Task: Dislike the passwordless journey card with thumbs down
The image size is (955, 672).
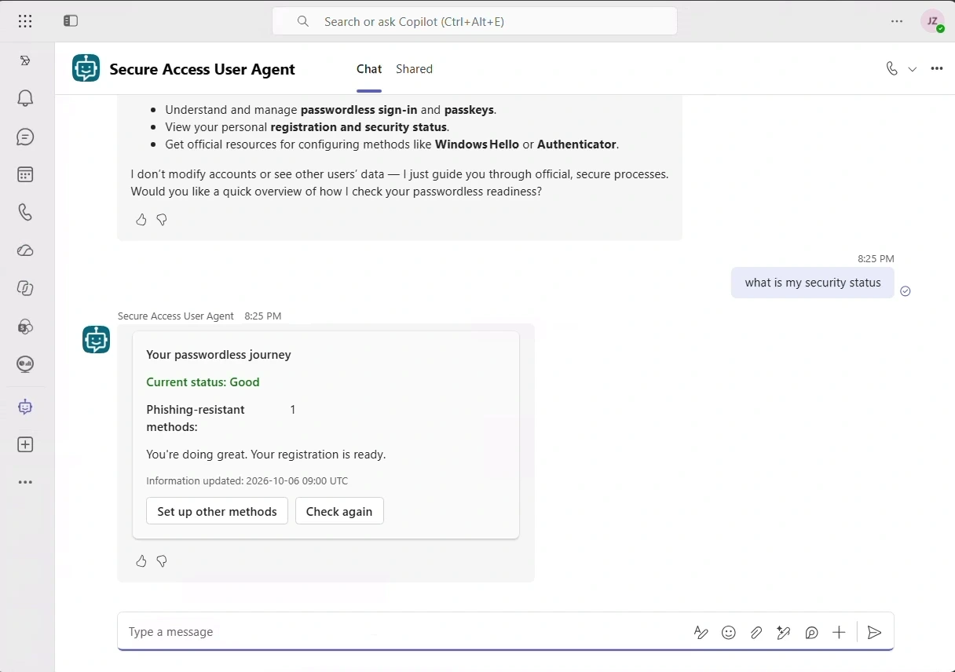Action: tap(162, 561)
